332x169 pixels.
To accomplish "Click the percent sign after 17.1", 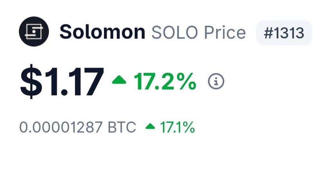I will pyautogui.click(x=189, y=127).
